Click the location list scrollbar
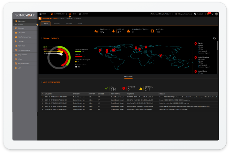The width and height of the screenshot is (230, 154). coord(218,46)
